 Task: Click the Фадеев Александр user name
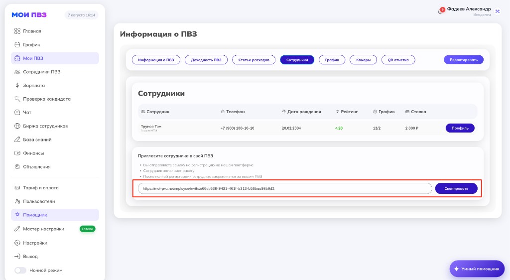point(469,9)
